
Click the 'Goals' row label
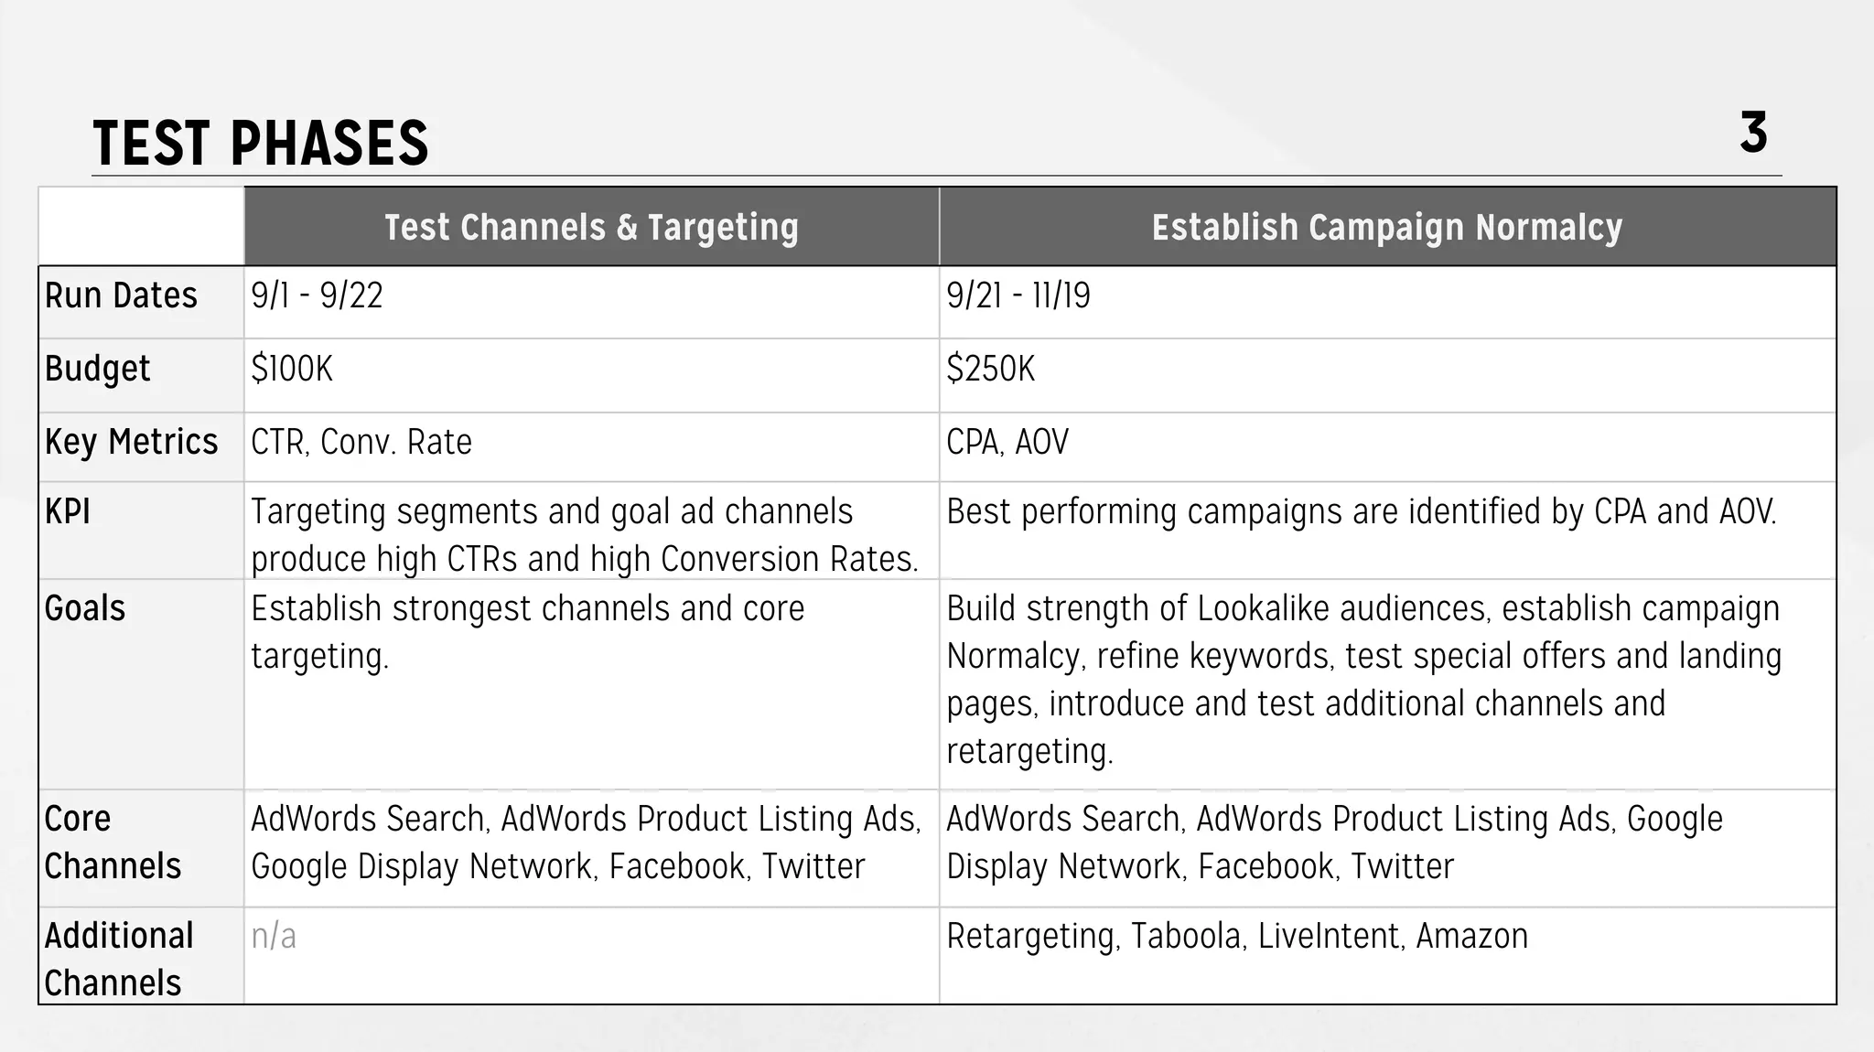tap(84, 609)
